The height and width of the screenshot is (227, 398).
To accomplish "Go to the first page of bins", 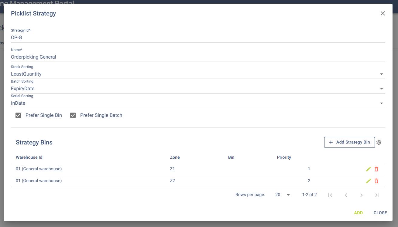I will click(x=330, y=195).
